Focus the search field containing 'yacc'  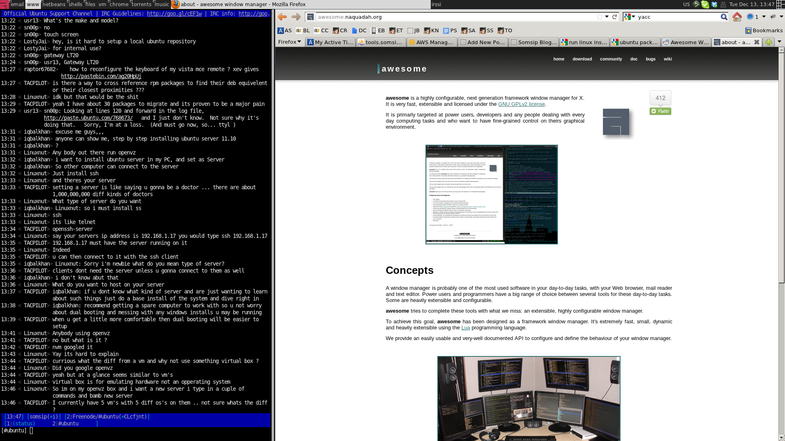point(678,17)
